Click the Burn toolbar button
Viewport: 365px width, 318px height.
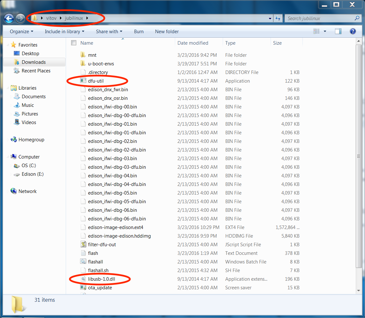click(x=139, y=31)
